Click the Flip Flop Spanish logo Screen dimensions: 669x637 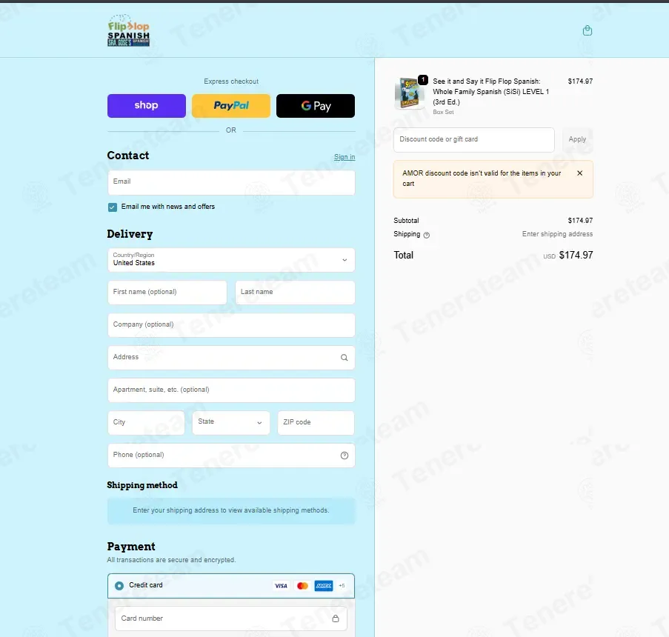pos(128,30)
